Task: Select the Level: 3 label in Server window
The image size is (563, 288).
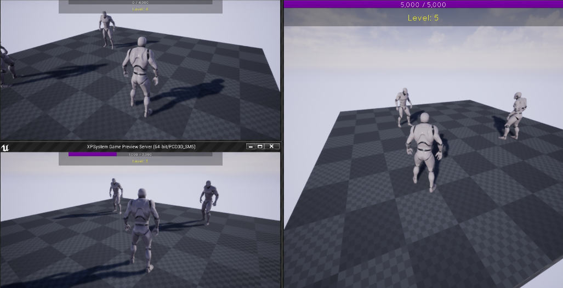Action: (x=140, y=161)
